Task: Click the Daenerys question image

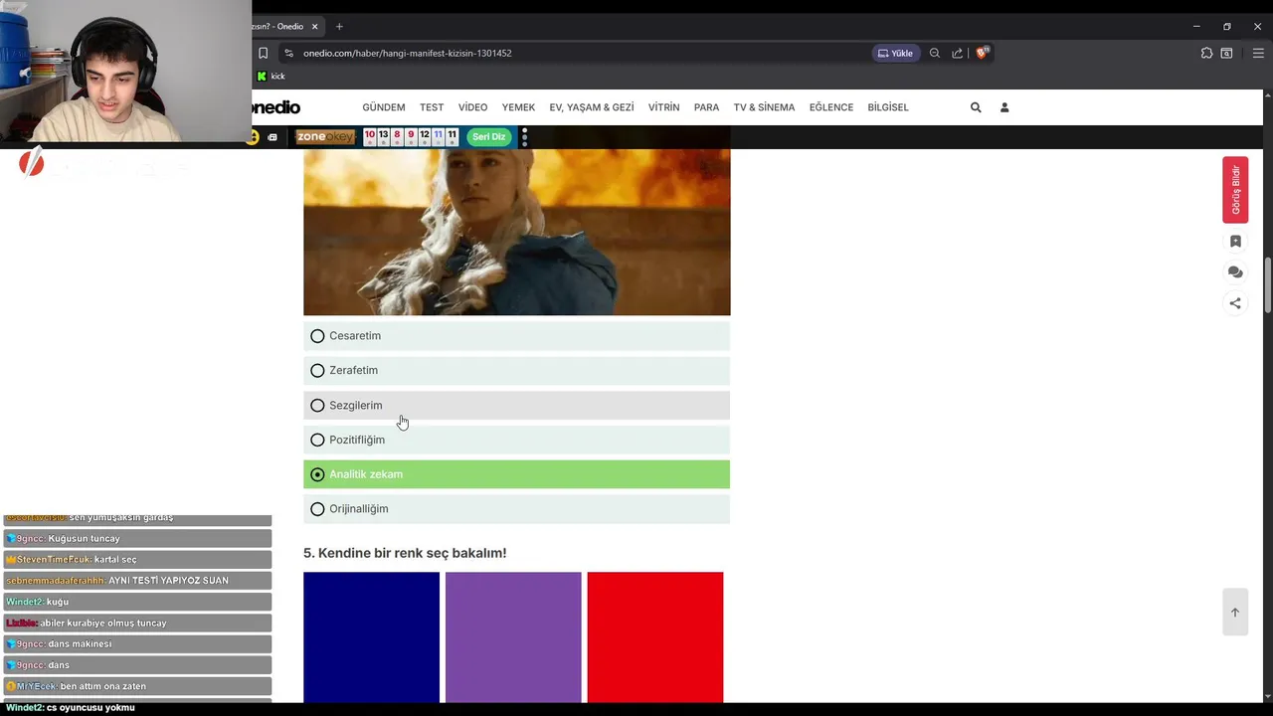Action: pos(516,233)
